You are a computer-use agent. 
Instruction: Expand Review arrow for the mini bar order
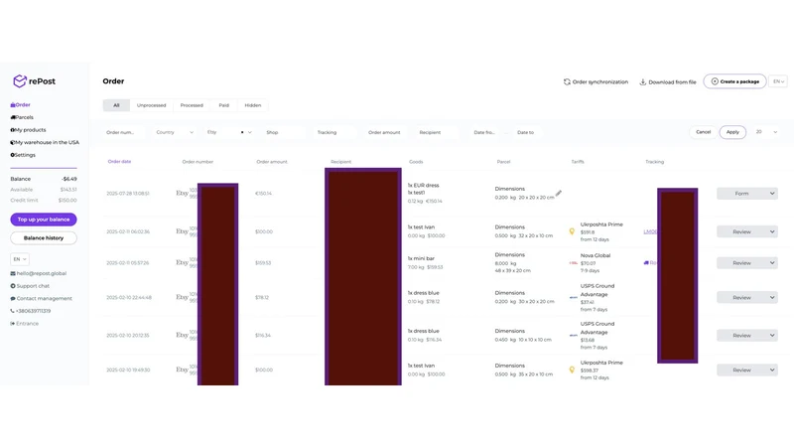tap(772, 263)
